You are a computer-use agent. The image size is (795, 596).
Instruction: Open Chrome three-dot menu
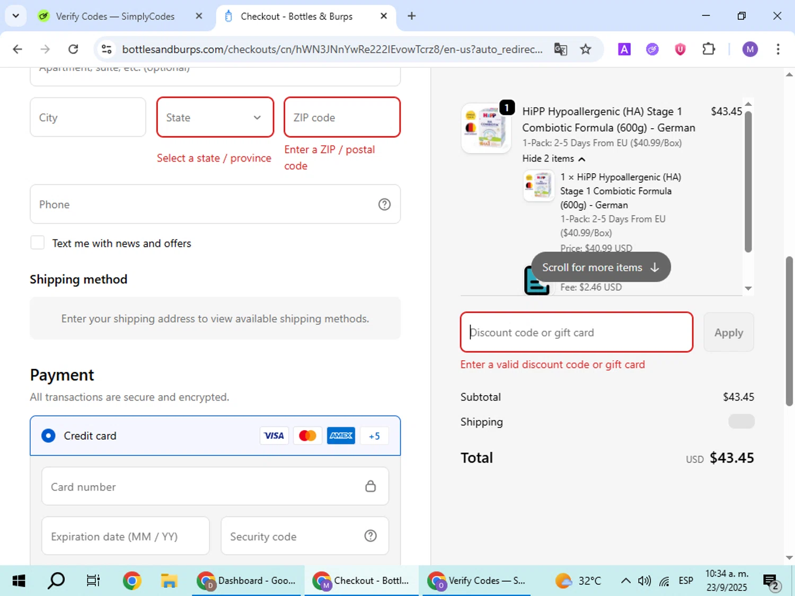point(778,49)
